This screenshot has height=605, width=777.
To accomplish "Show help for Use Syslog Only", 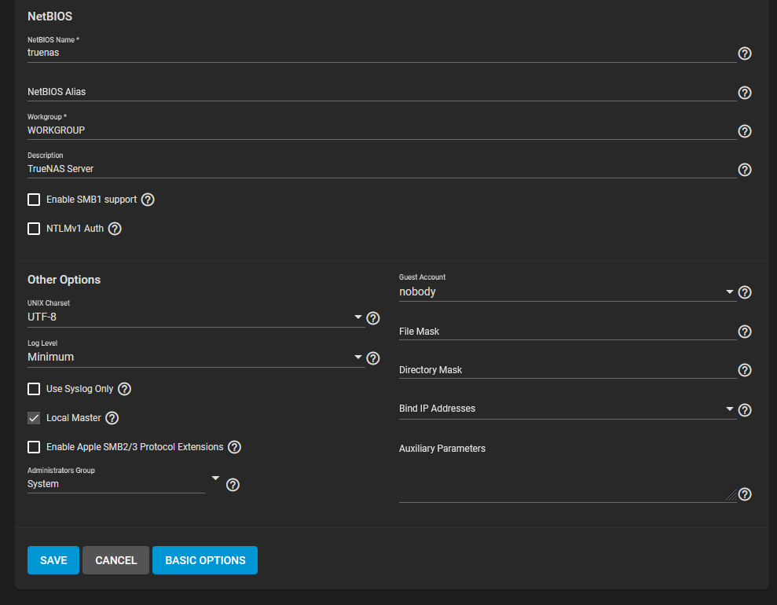I will click(124, 389).
